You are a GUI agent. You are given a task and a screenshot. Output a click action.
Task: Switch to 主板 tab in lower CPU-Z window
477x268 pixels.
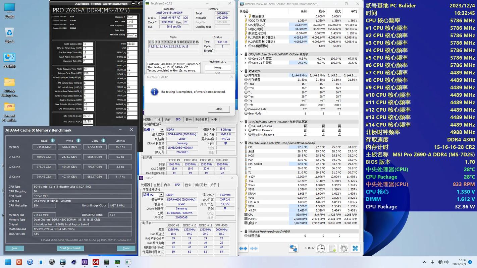(x=157, y=185)
